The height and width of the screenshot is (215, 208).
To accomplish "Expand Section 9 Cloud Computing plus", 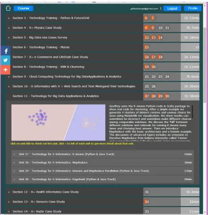I will [x=9, y=77].
